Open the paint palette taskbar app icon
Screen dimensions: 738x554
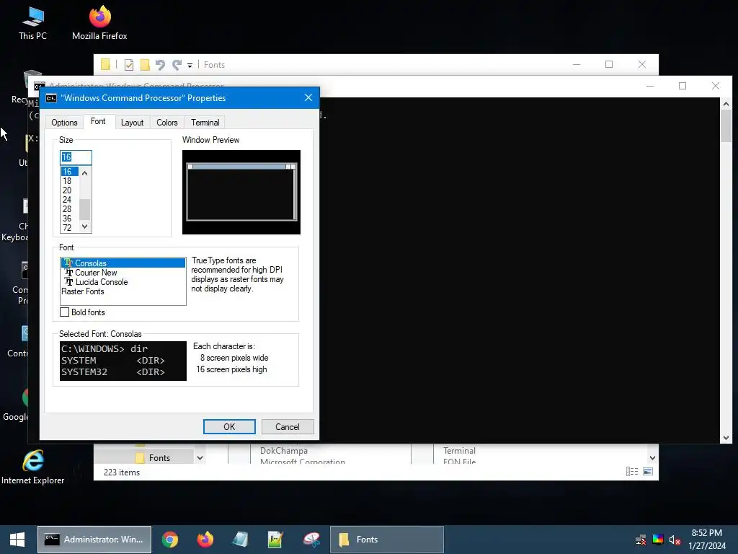311,540
